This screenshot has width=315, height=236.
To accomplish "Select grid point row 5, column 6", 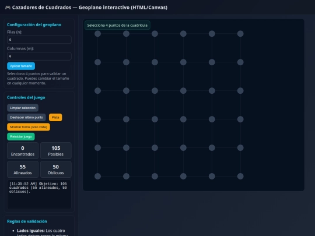I will click(x=240, y=147).
